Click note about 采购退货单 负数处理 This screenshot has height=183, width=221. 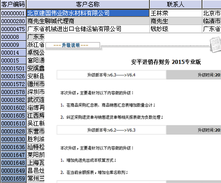(111, 117)
